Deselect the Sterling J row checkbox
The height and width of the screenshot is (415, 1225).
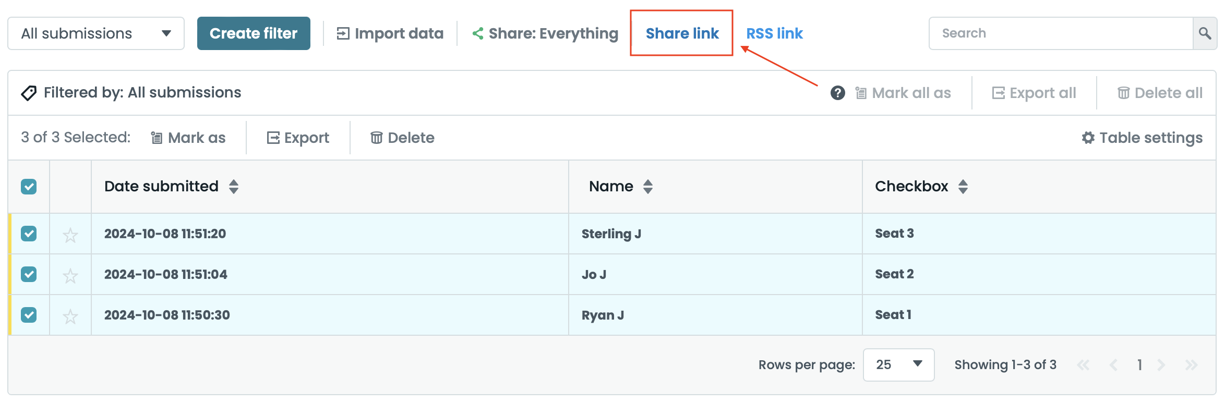[29, 234]
